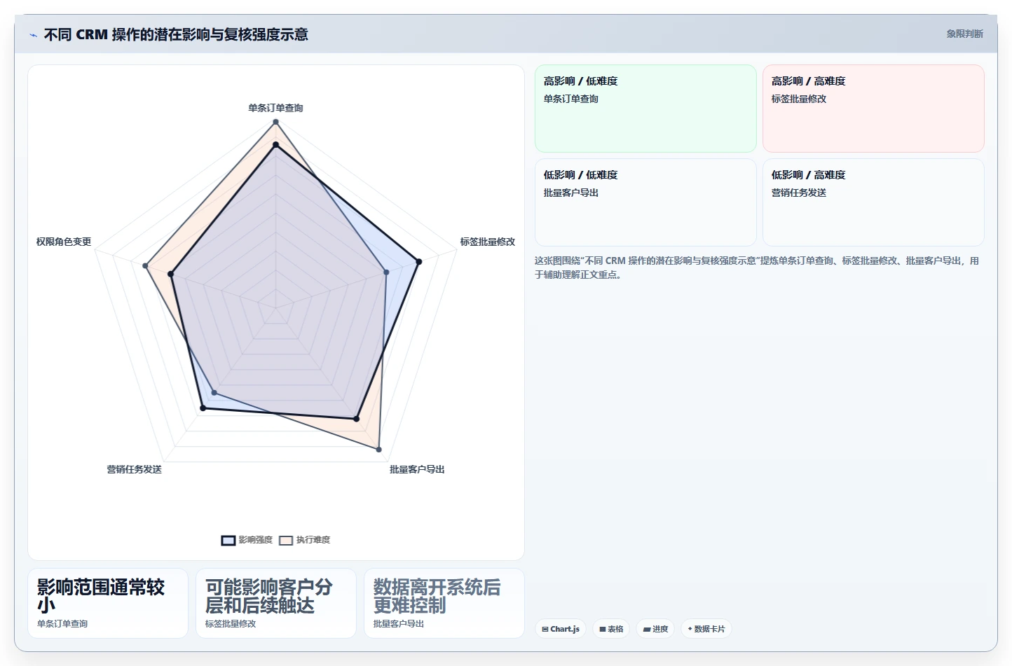Image resolution: width=1012 pixels, height=666 pixels.
Task: Open the 高影响 / 低难度 quadrant card
Action: (645, 109)
